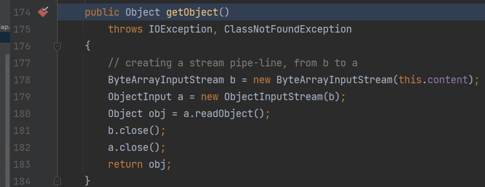Image resolution: width=485 pixels, height=187 pixels.
Task: Click the a.close() statement
Action: point(133,147)
